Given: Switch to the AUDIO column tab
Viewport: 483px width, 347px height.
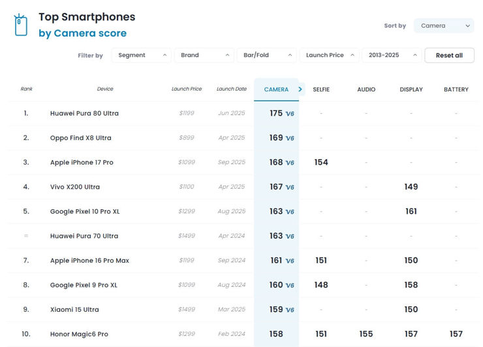Looking at the screenshot, I should point(366,90).
